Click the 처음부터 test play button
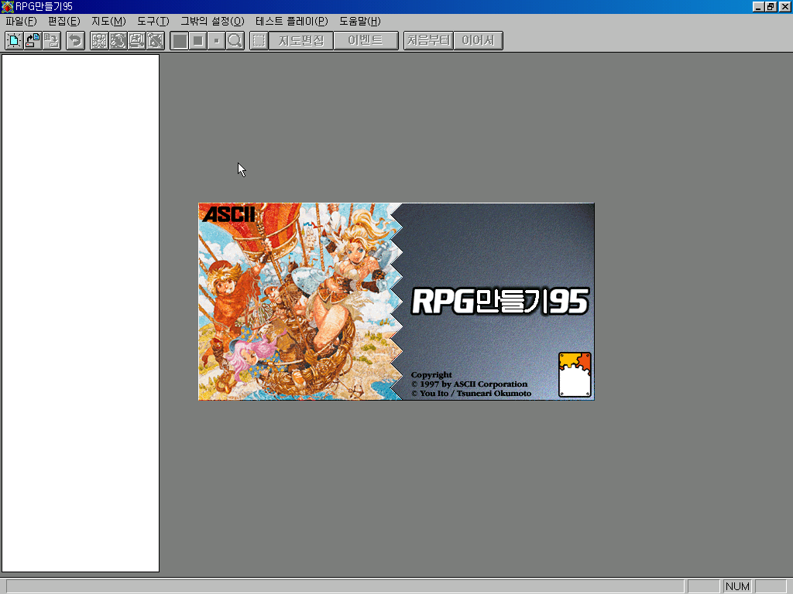The width and height of the screenshot is (793, 594). pyautogui.click(x=428, y=40)
